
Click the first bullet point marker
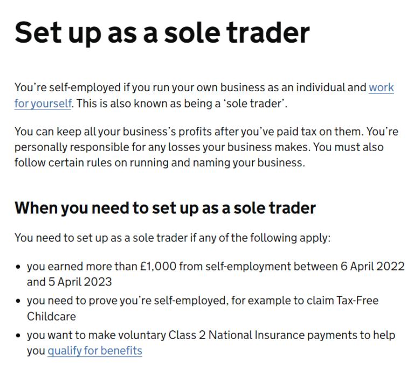pos(19,267)
